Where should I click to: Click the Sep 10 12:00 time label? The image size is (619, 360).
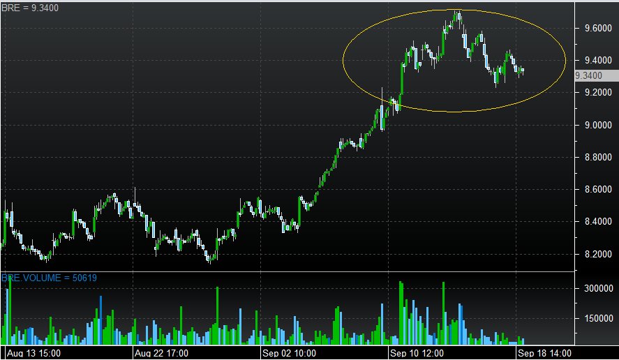tap(417, 353)
